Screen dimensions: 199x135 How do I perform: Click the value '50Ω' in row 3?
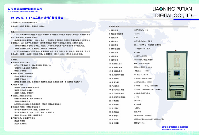pos(136,38)
